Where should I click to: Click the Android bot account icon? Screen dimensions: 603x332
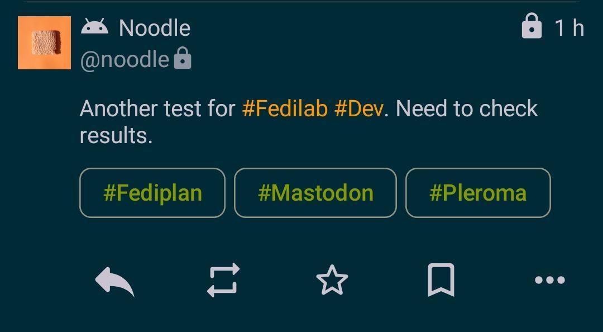pos(94,27)
